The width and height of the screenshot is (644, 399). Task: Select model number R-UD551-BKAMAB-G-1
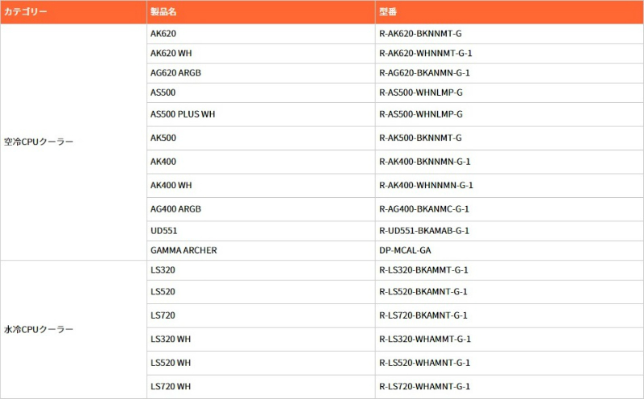coord(423,231)
